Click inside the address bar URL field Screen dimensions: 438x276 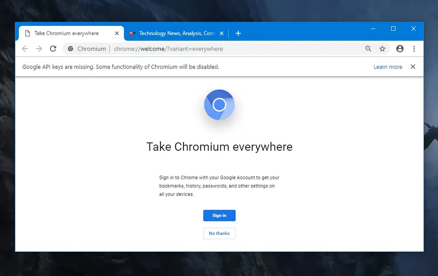point(168,49)
